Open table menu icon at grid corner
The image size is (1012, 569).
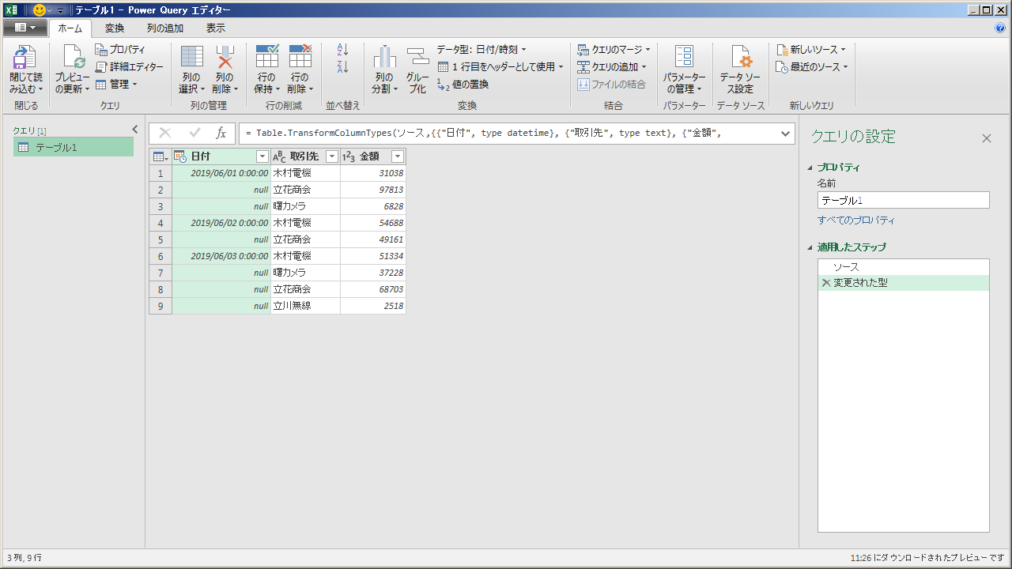[160, 156]
